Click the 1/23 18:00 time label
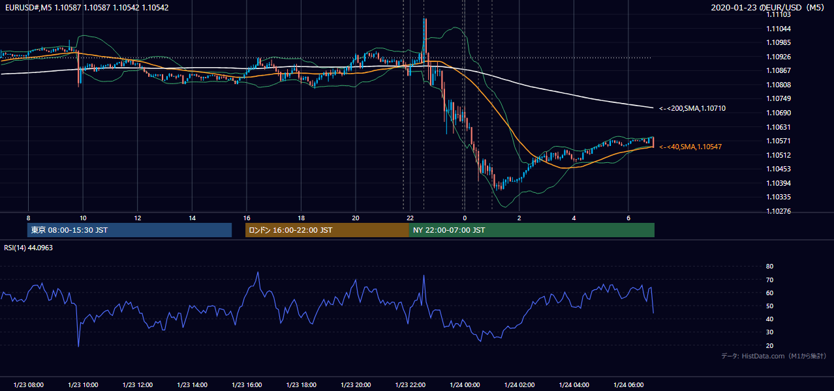Image resolution: width=834 pixels, height=391 pixels. [301, 385]
